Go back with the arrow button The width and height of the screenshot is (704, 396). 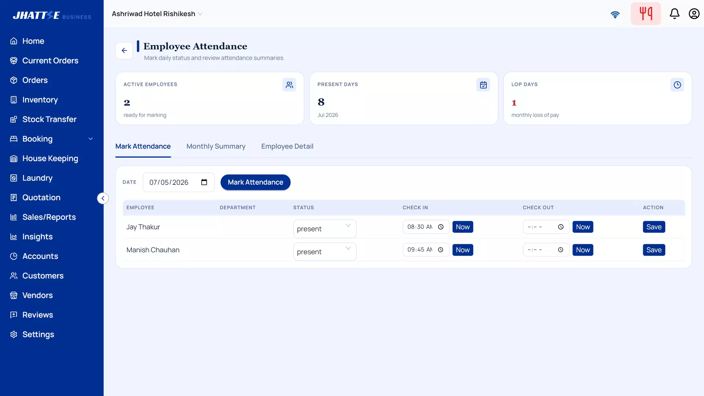click(x=124, y=51)
